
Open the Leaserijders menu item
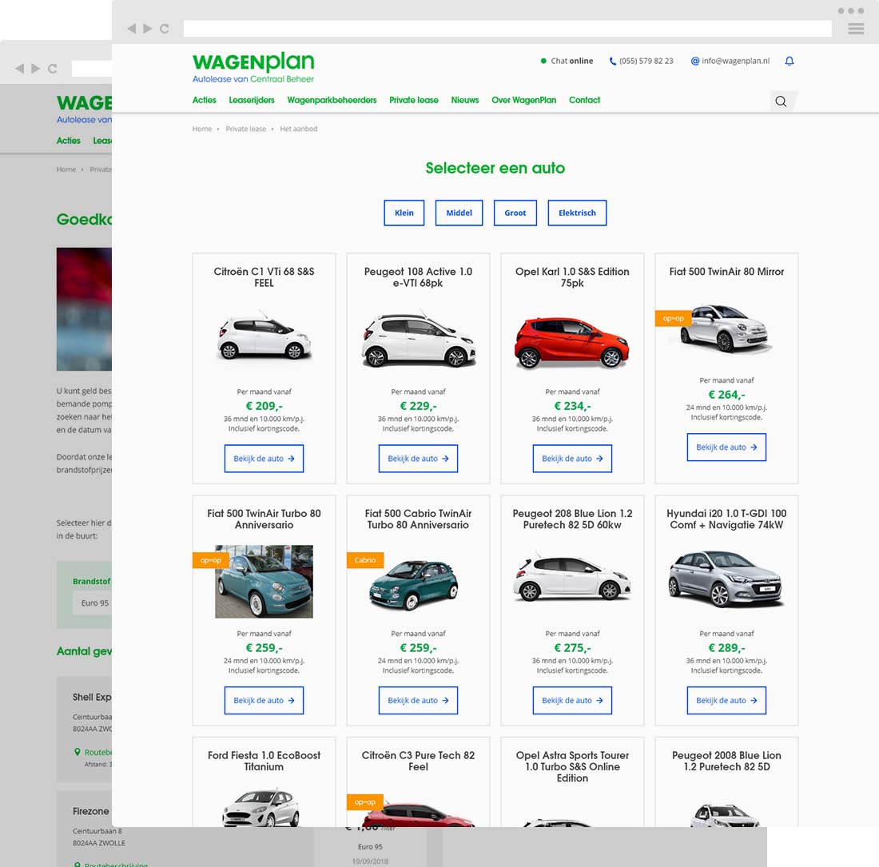coord(252,100)
